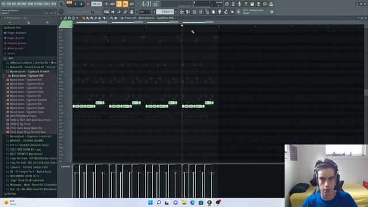Select the draw pencil tool

coord(83,18)
